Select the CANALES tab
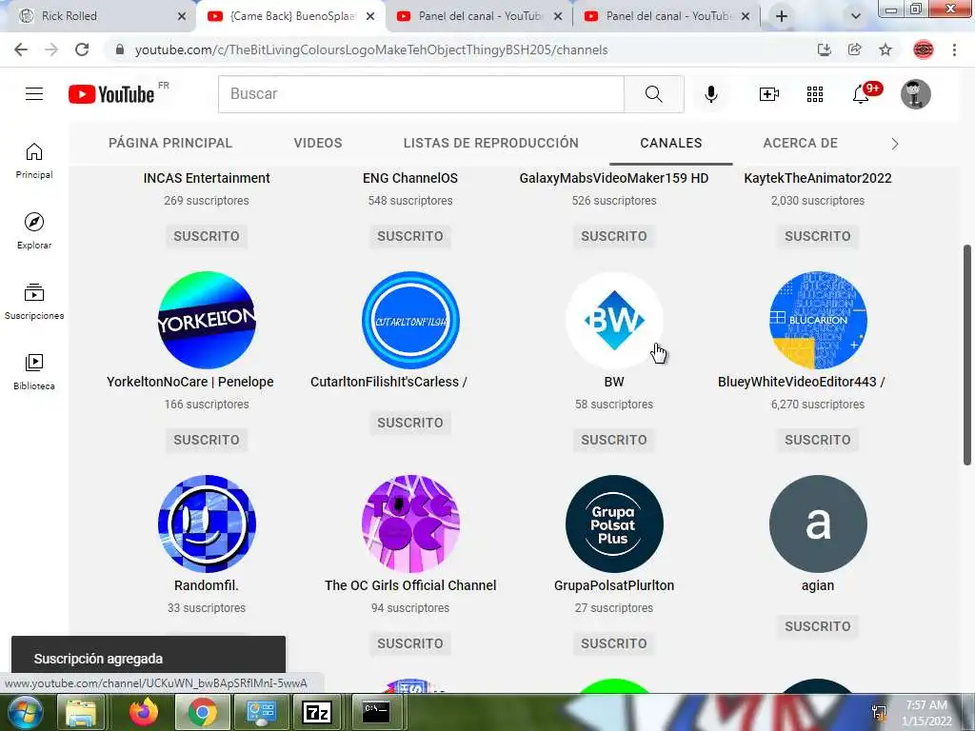975x731 pixels. pyautogui.click(x=671, y=143)
